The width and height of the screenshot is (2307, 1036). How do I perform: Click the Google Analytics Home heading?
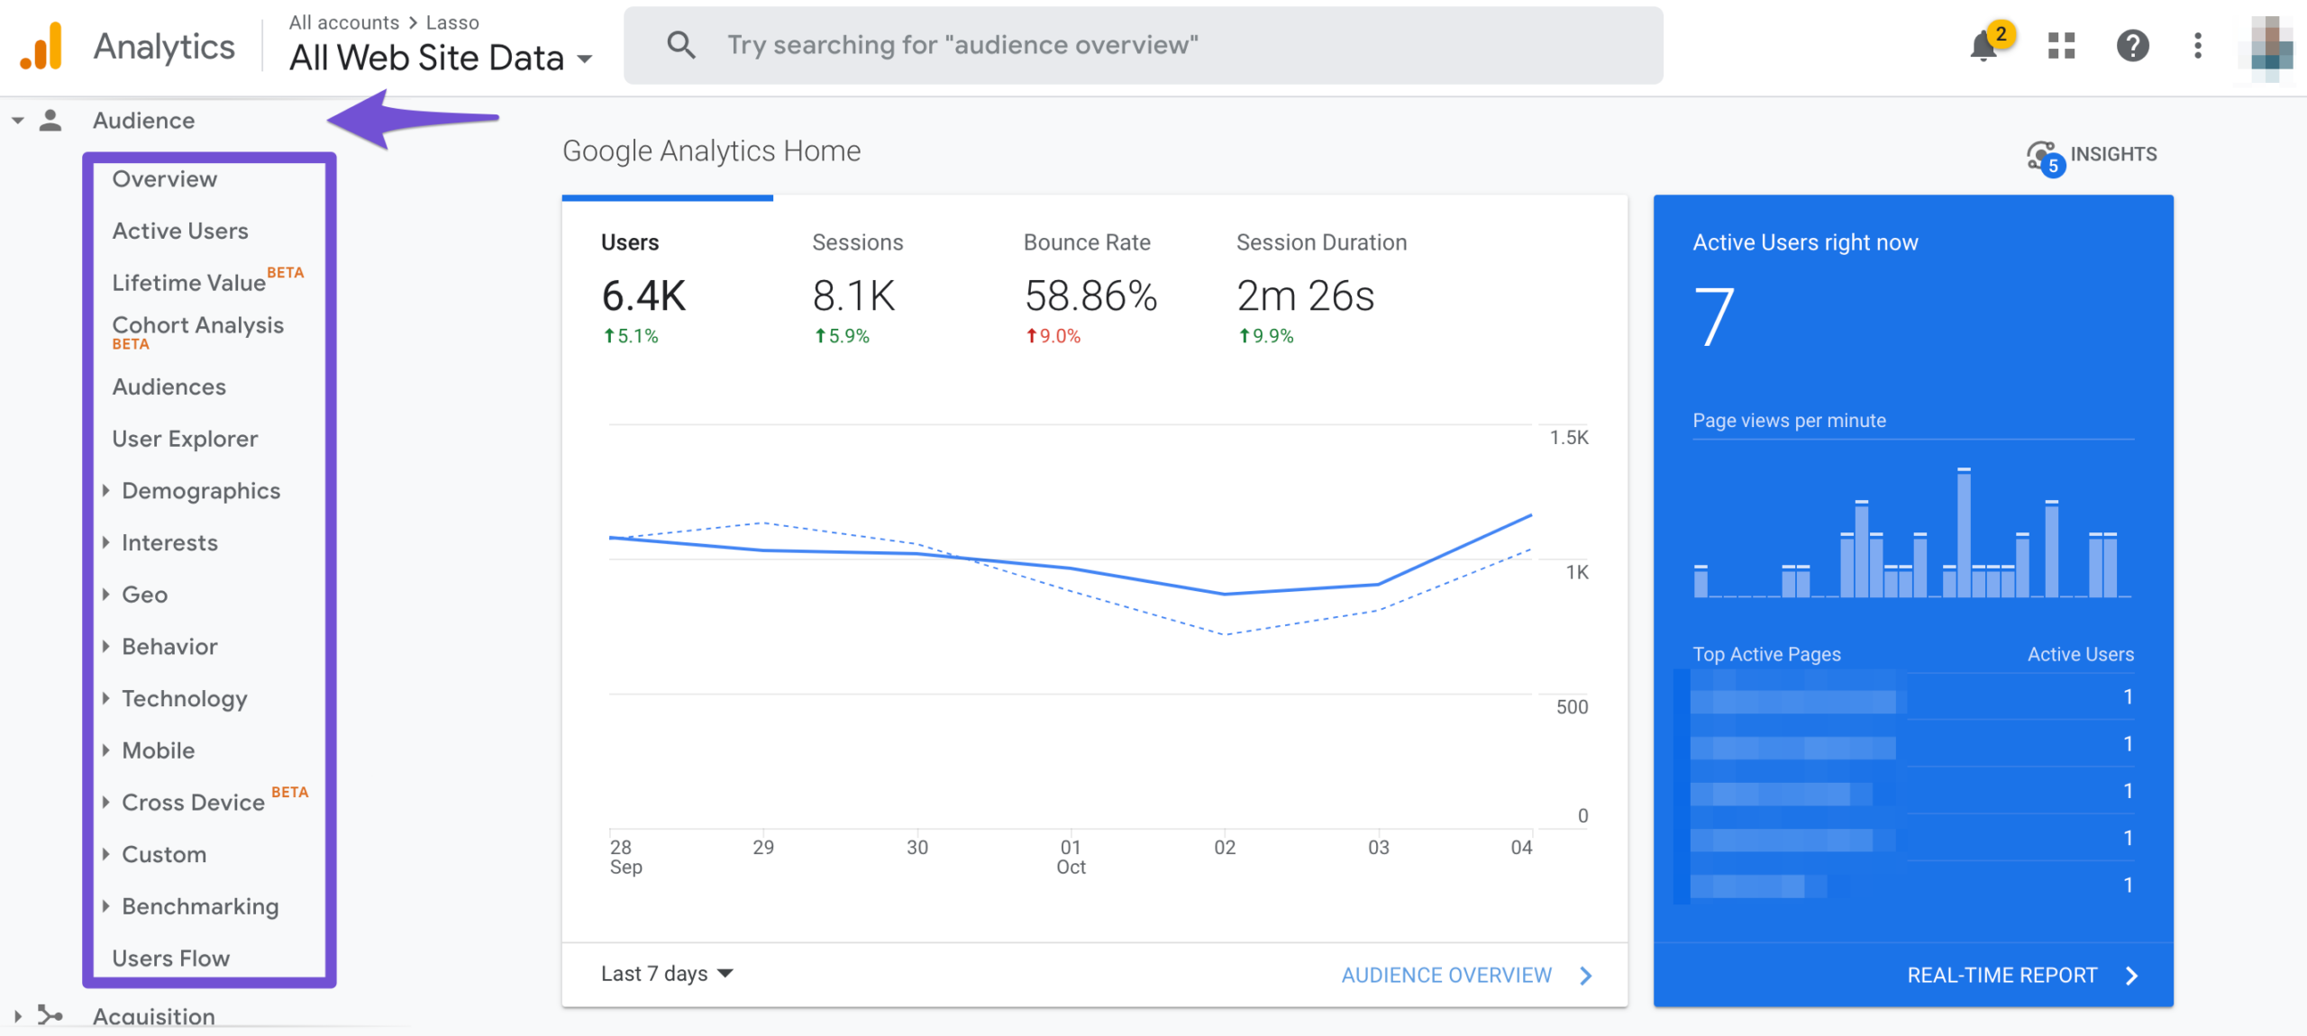point(711,151)
